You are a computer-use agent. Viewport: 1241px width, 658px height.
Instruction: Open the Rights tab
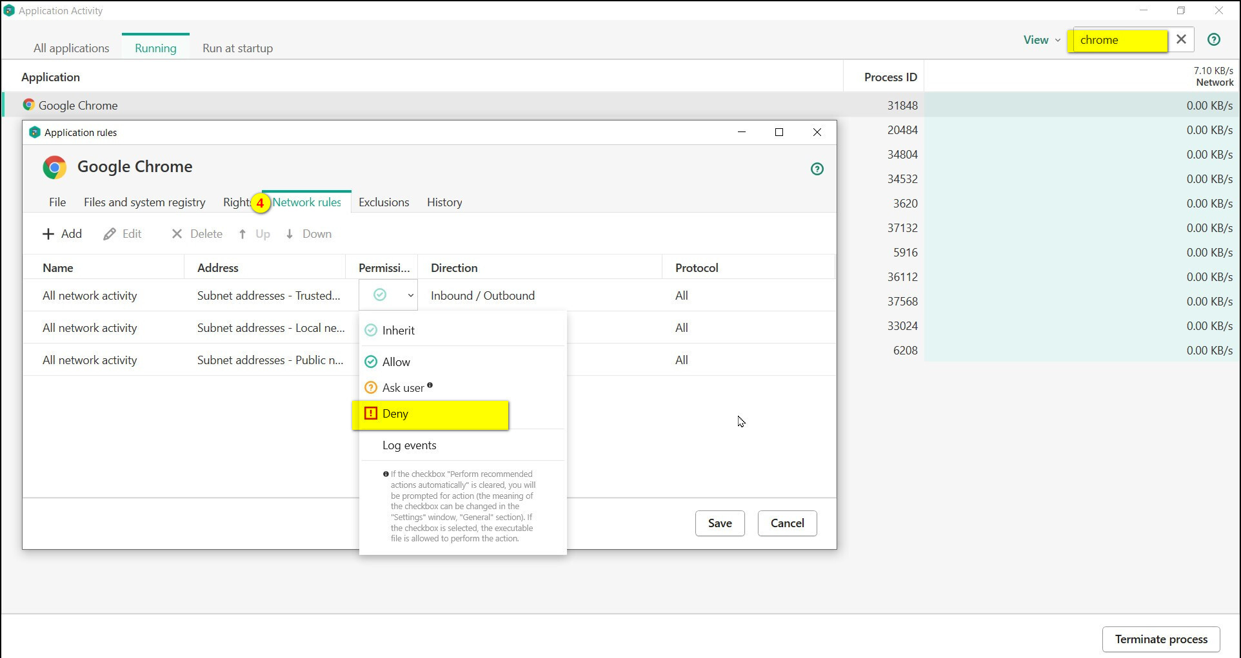point(236,202)
